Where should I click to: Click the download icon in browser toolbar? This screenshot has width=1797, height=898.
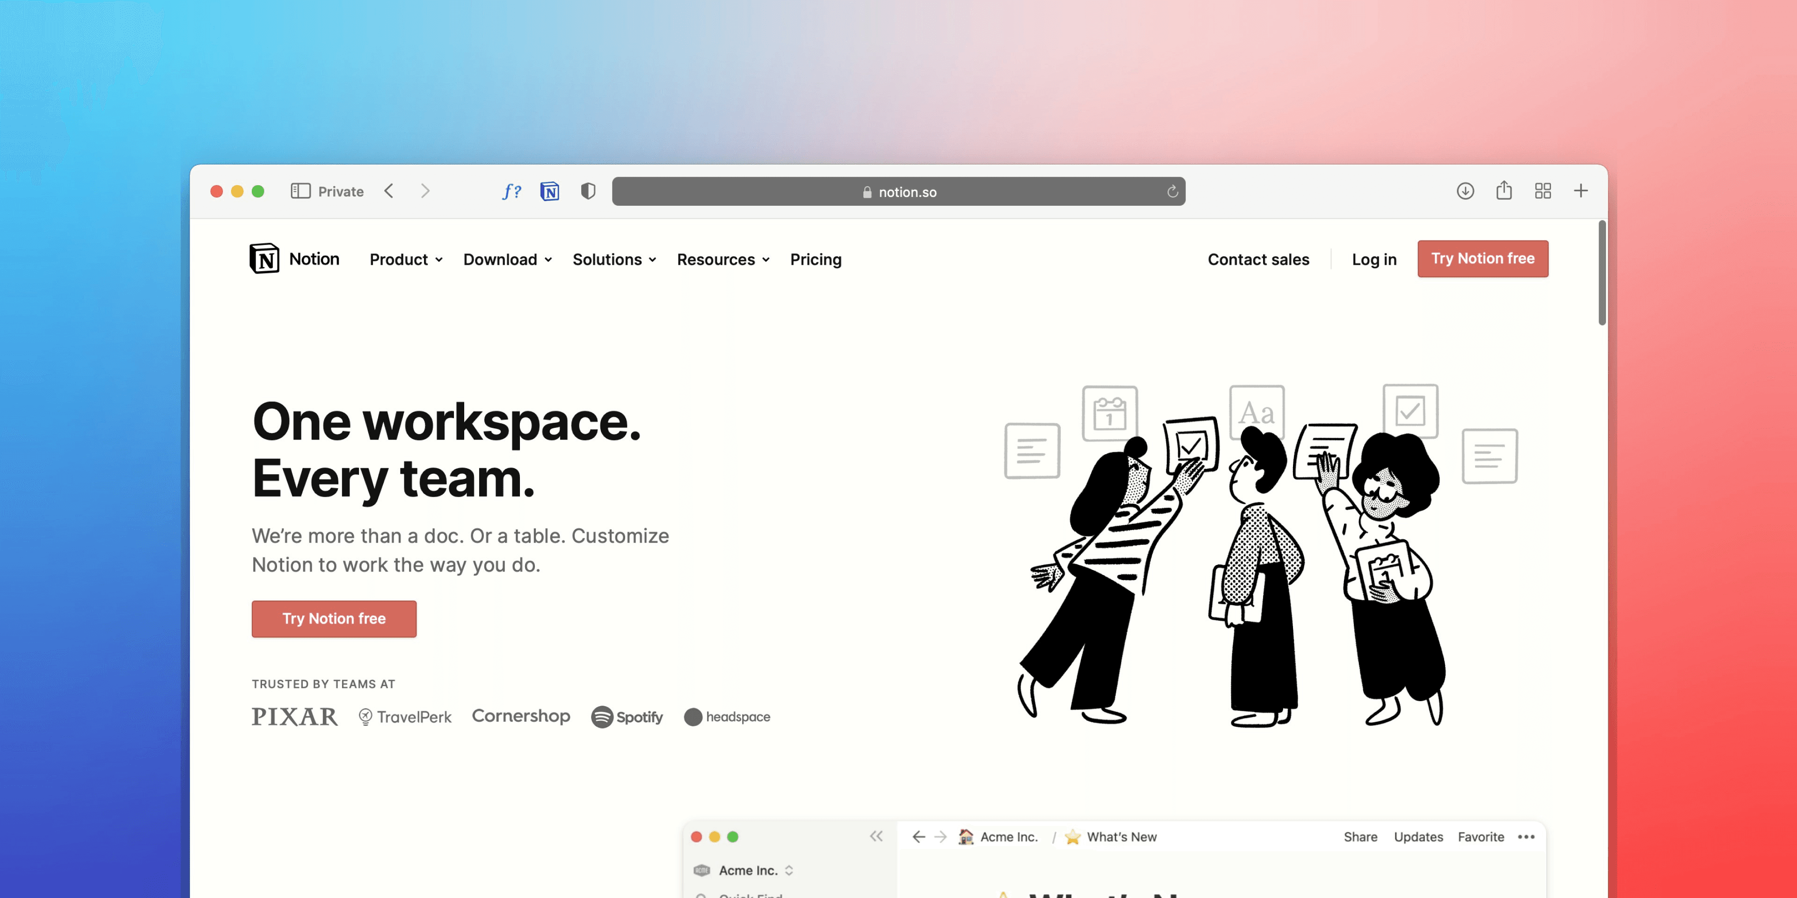(x=1465, y=191)
